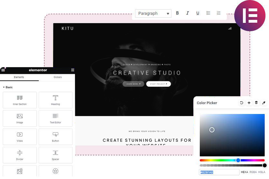Screen dimensions: 269x179
Task: Insert a bulleted list
Action: [x=208, y=13]
